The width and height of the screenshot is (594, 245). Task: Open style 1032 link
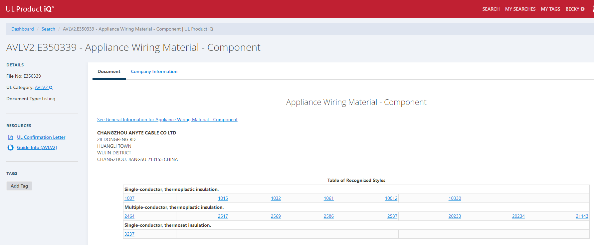point(276,198)
